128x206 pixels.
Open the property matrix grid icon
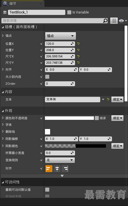coord(114,21)
